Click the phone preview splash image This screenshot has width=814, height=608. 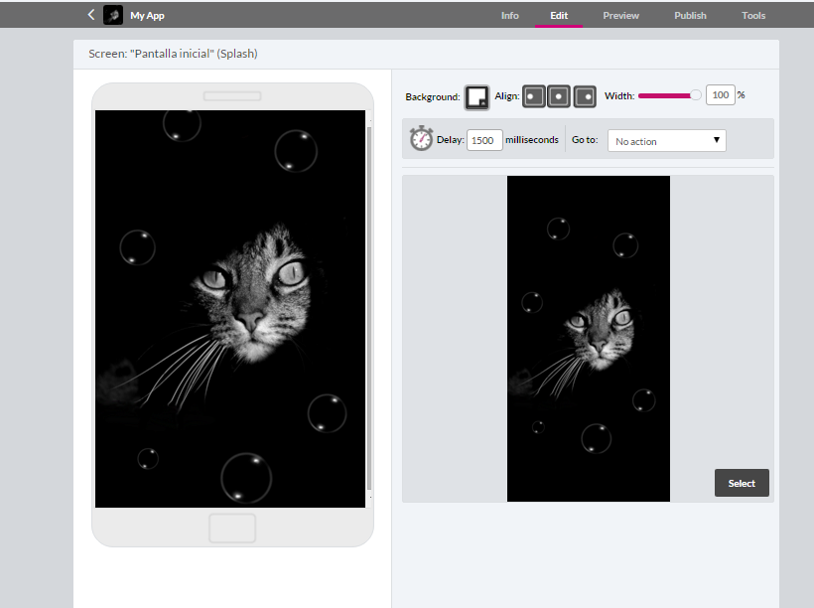pyautogui.click(x=230, y=309)
